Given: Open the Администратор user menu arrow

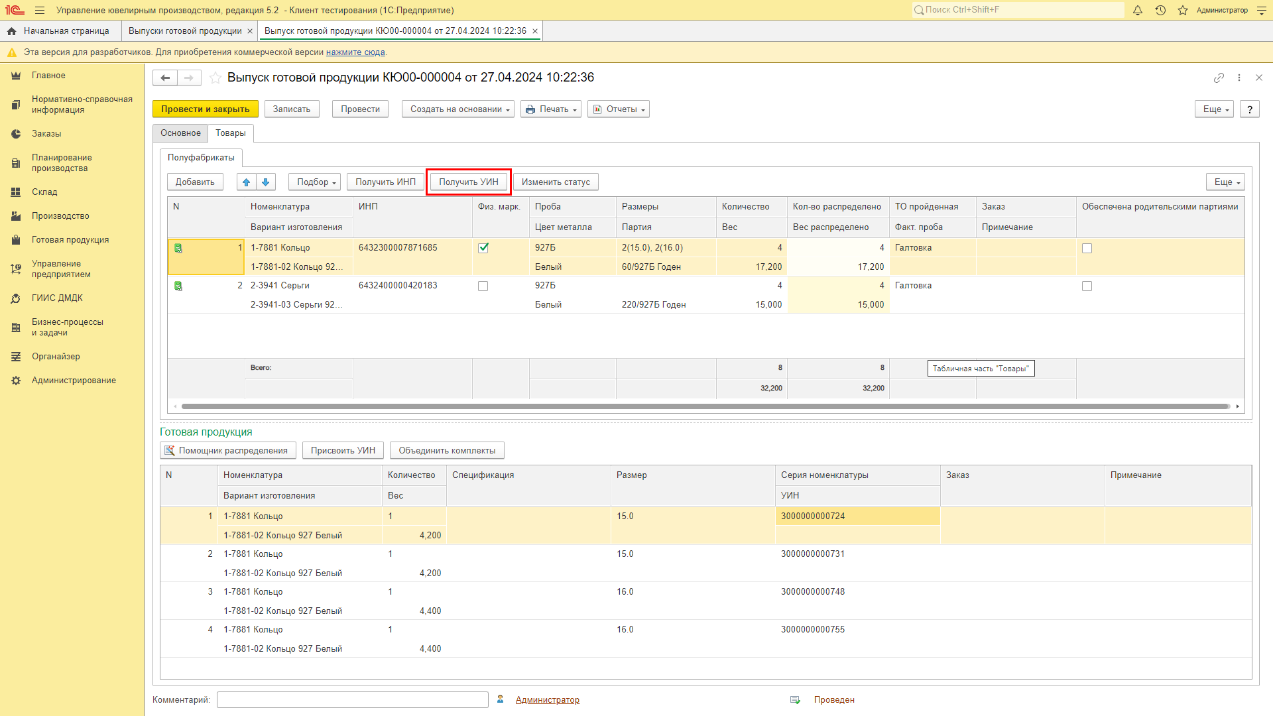Looking at the screenshot, I should pos(1262,10).
